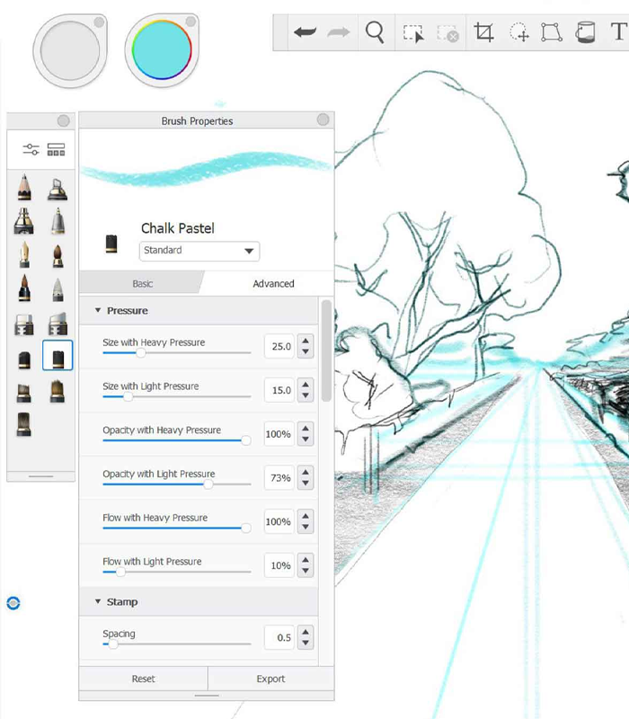
Task: Increase Spacing with the up arrow
Action: [x=306, y=632]
